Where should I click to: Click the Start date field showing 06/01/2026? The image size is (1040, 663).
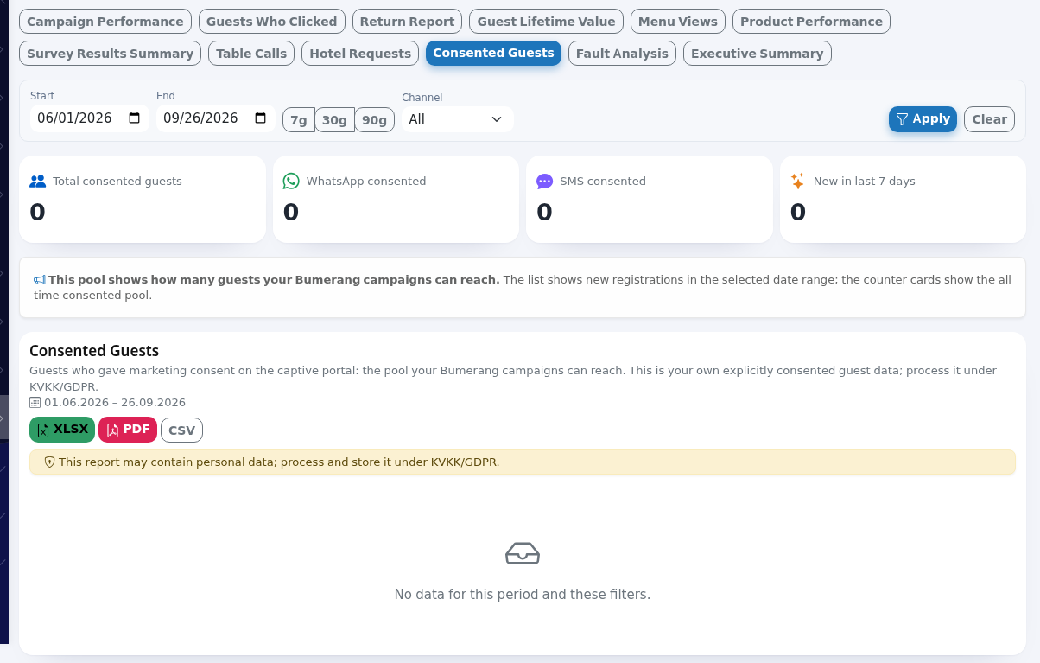[89, 118]
